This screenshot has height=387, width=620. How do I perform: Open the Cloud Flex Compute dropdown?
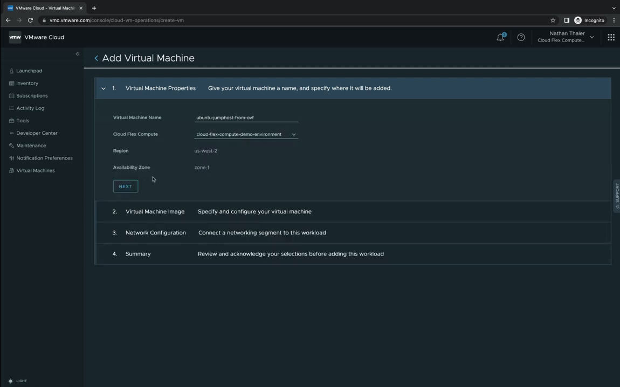(x=246, y=134)
